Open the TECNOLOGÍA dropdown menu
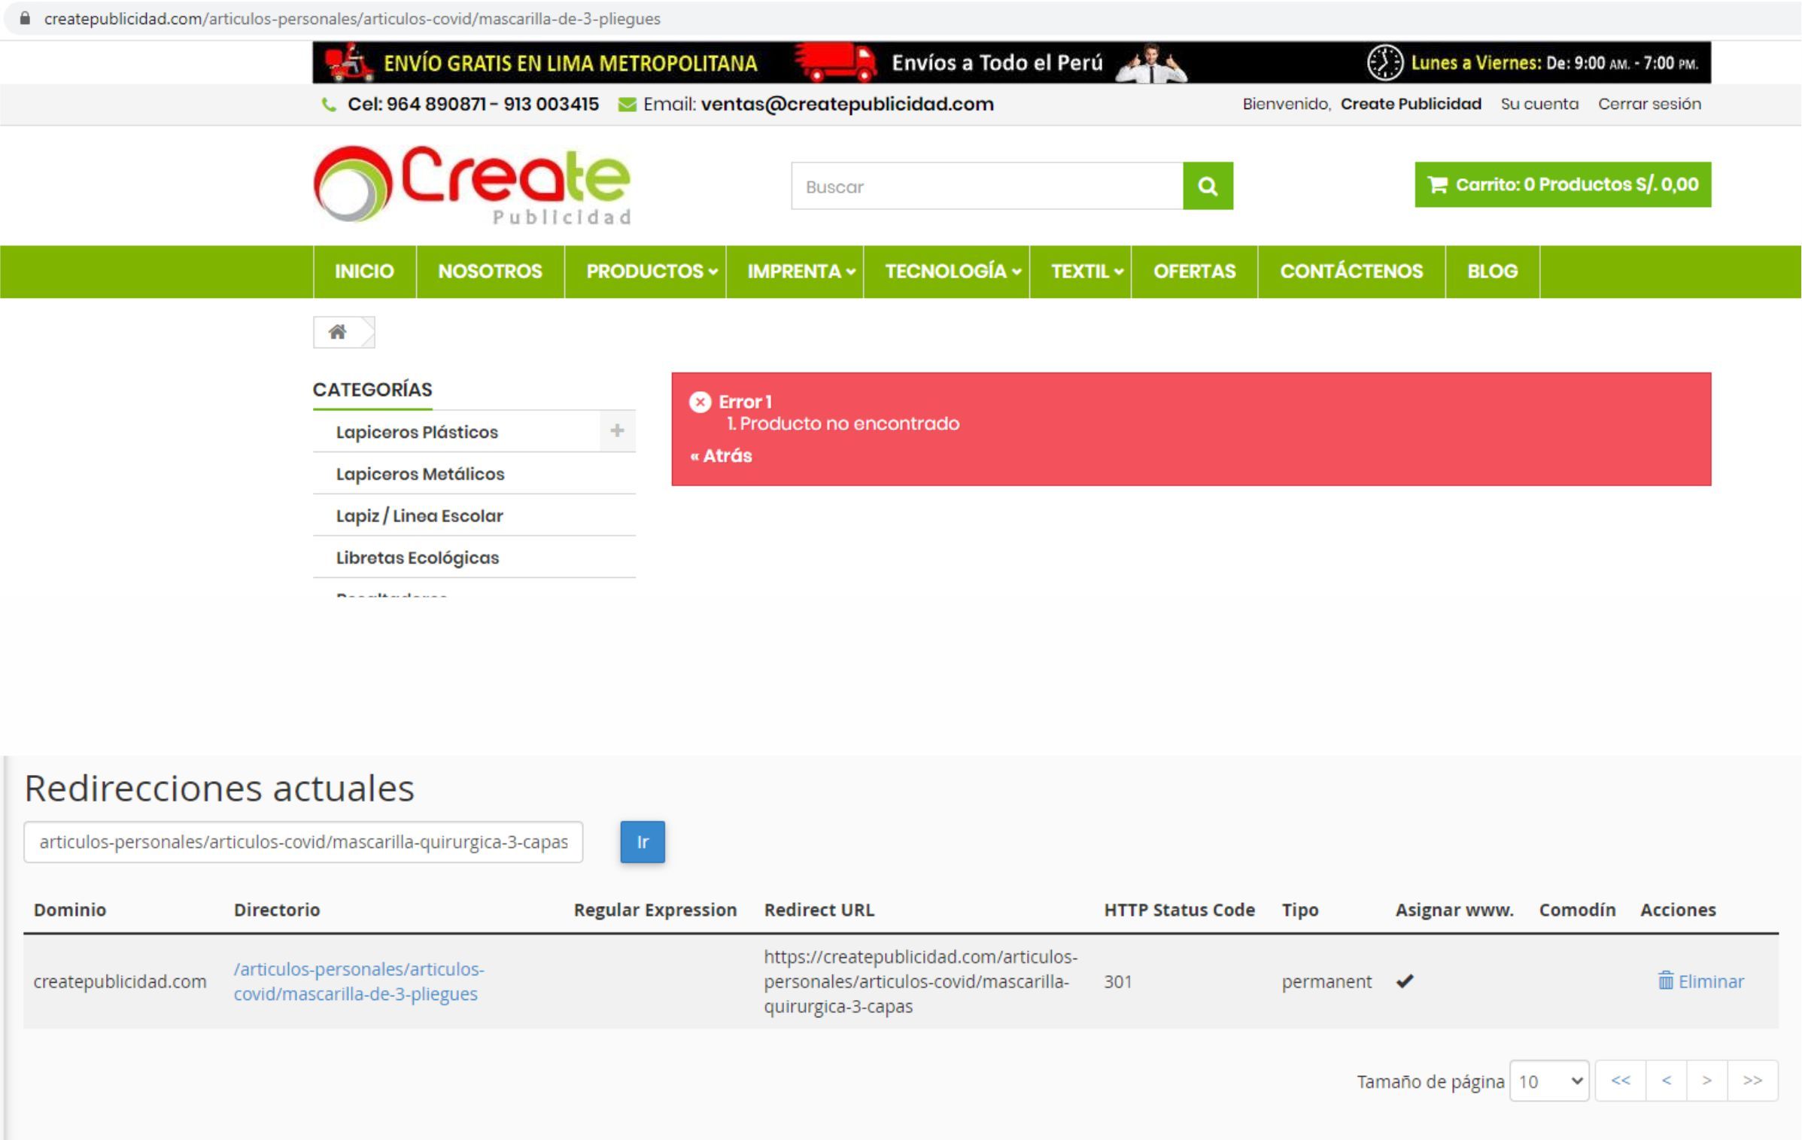Viewport: 1802px width, 1140px height. (x=953, y=272)
